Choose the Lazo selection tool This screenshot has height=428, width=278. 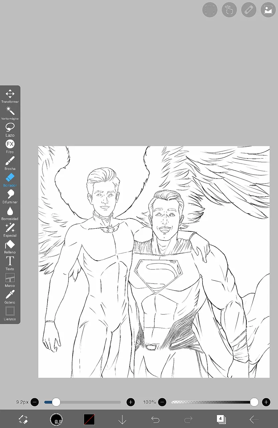(10, 129)
